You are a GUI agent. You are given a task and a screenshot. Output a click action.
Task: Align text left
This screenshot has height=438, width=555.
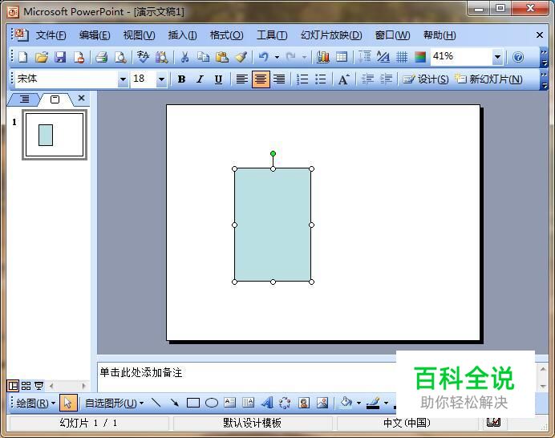pos(241,79)
